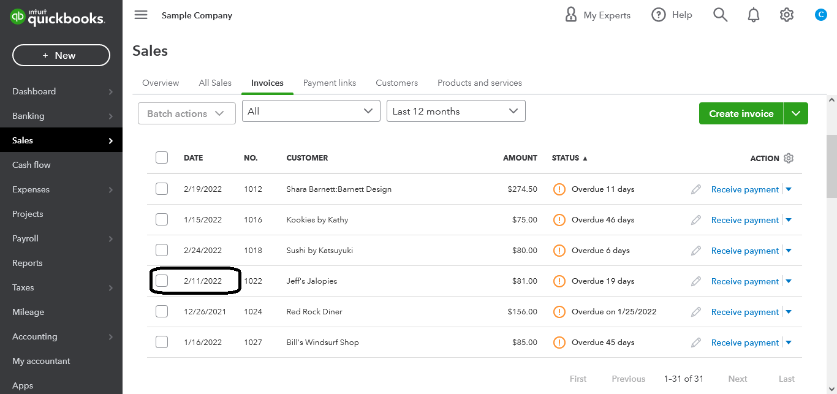Click the overdue warning icon for Red Rock Diner

click(x=559, y=311)
